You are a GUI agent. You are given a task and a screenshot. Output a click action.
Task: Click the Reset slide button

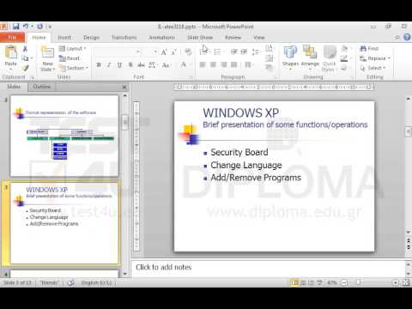click(x=70, y=58)
